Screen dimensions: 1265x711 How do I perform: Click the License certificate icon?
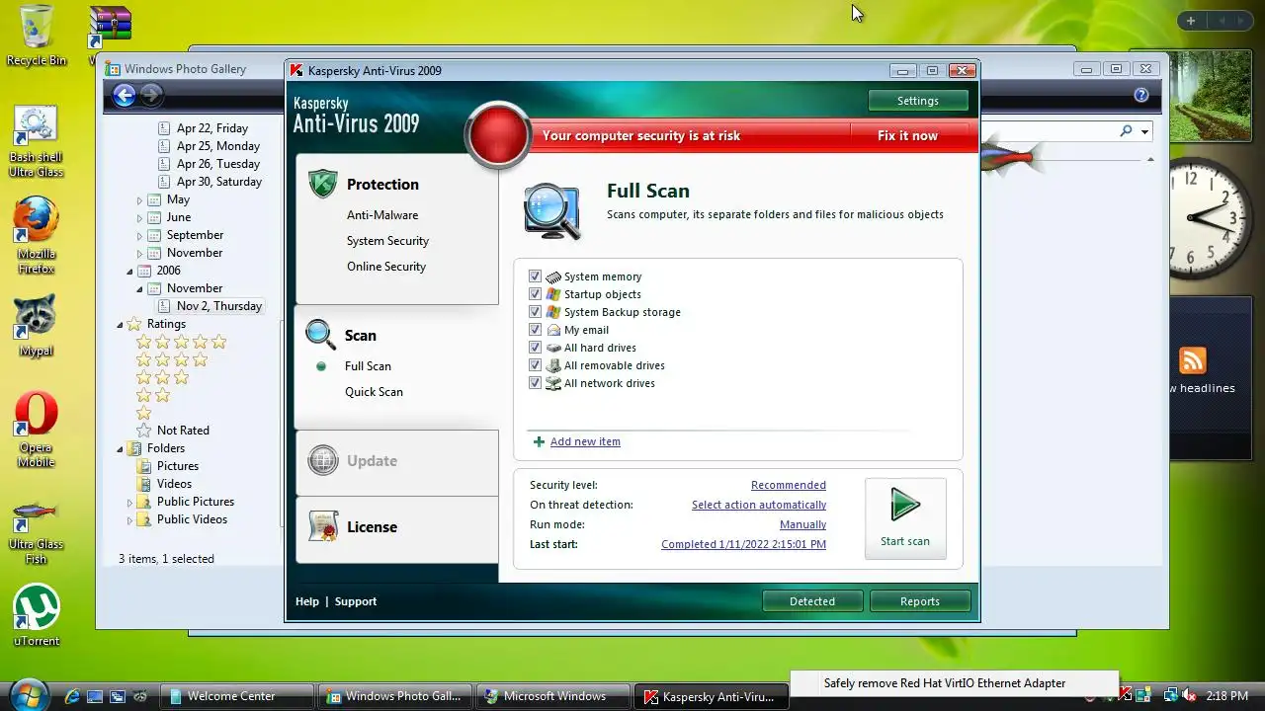(323, 526)
